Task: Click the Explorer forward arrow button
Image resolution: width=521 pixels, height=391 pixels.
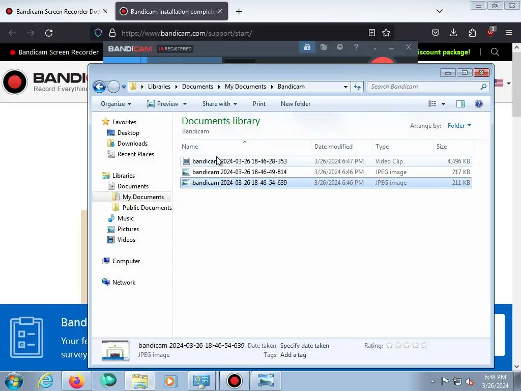Action: click(x=113, y=87)
